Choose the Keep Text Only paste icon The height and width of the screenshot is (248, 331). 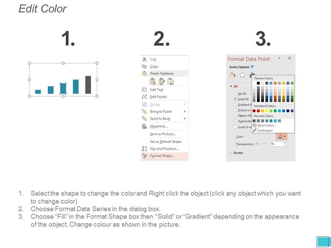[x=153, y=81]
